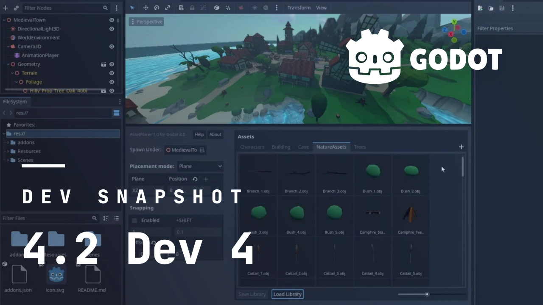Adjust the asset thumbnail size slider

point(431,294)
